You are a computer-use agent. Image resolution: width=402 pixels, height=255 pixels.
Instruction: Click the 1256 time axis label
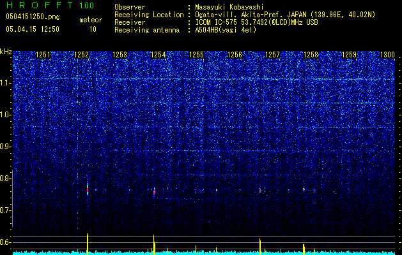tap(235, 54)
